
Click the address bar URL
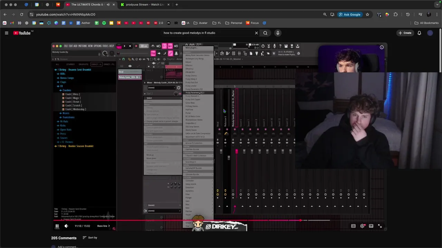pos(66,14)
